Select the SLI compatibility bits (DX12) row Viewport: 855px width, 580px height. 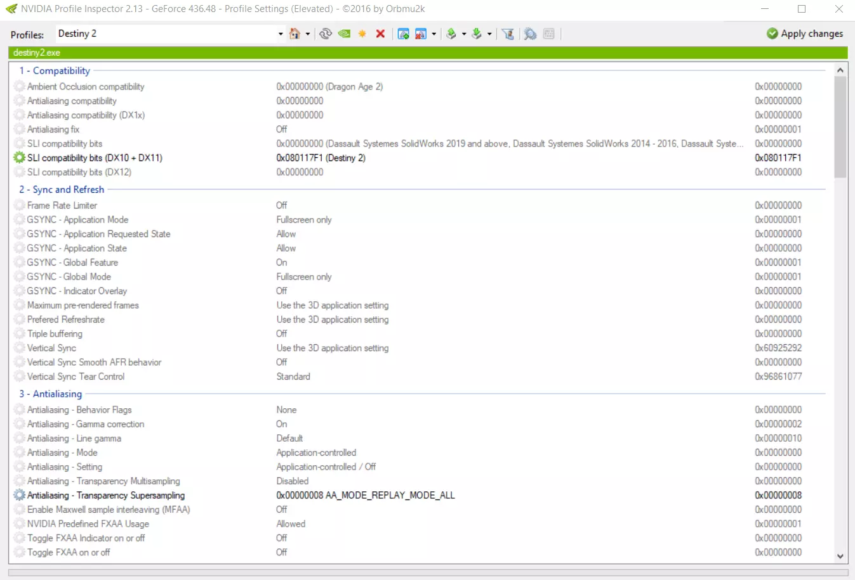pyautogui.click(x=79, y=172)
